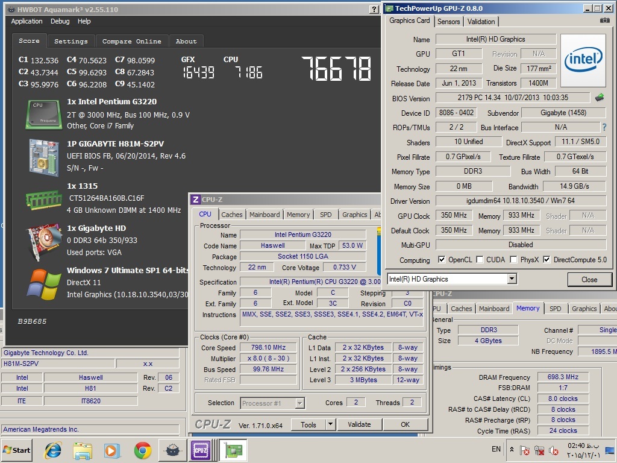Click the GPU-Z title bar icon
This screenshot has height=463, width=617.
pos(390,8)
